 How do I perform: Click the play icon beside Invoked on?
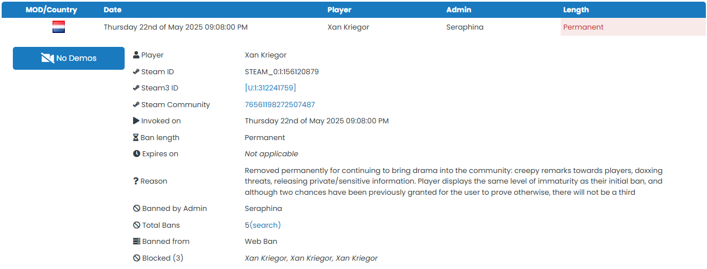point(136,121)
